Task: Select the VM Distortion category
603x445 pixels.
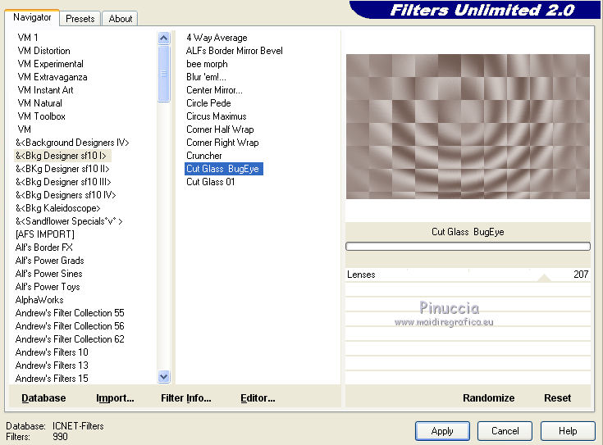Action: (43, 51)
